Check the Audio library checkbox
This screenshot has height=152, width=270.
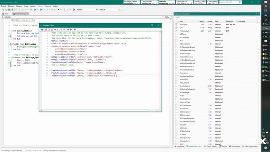tap(176, 96)
